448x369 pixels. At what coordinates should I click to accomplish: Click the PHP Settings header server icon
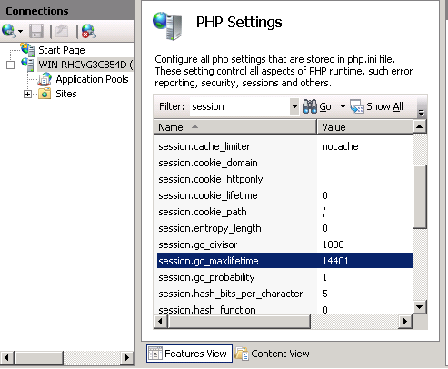[x=167, y=26]
